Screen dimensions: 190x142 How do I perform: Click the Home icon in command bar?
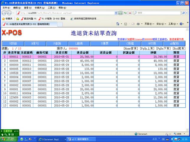pos(118,24)
